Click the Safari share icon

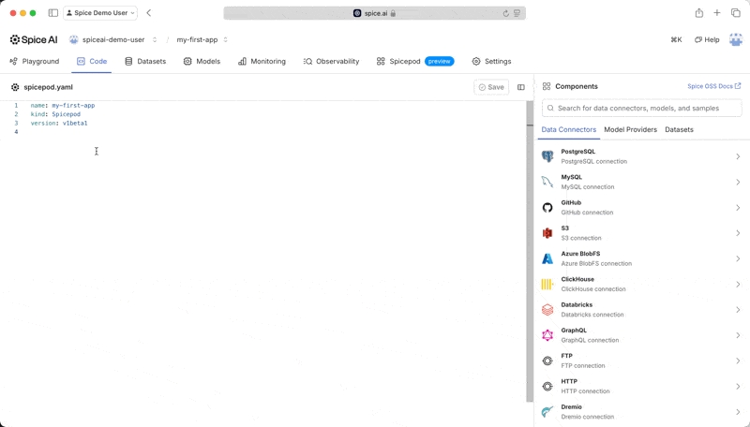pyautogui.click(x=698, y=13)
